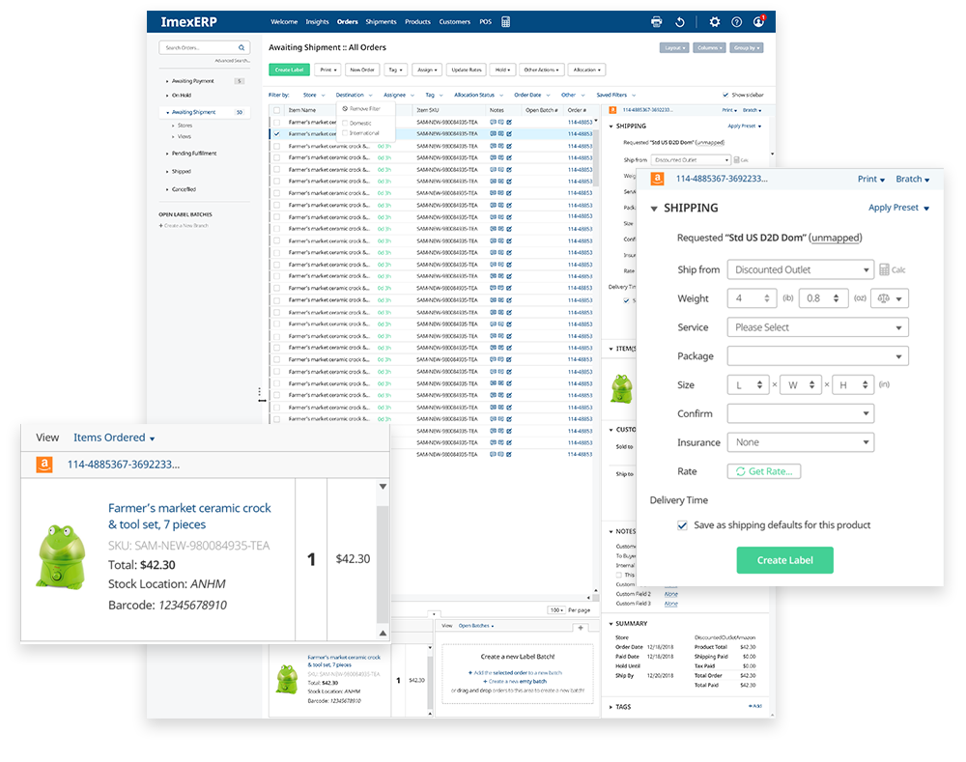
Task: Open the Apply Preset dropdown in enlarged panel
Action: click(x=898, y=208)
